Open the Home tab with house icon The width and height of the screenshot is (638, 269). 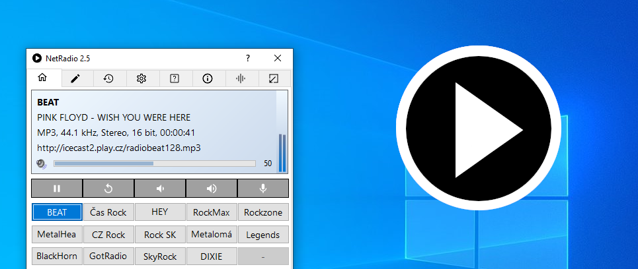tap(42, 78)
